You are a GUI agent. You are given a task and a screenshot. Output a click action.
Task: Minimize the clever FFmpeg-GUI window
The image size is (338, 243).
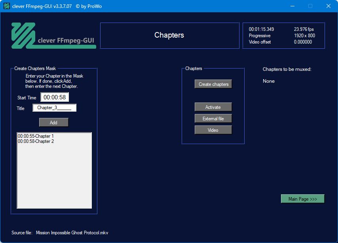292,6
